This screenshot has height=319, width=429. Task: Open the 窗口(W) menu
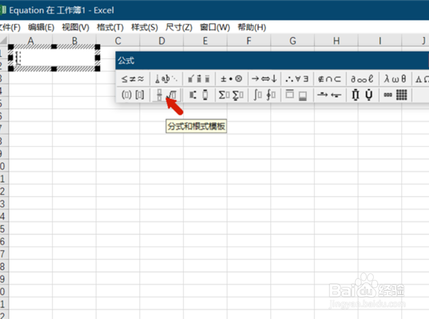[215, 27]
